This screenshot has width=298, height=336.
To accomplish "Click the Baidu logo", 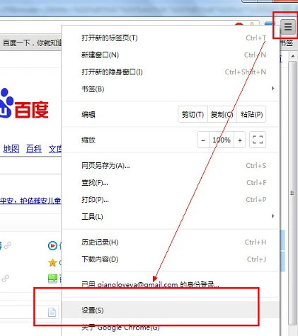I will 24,104.
